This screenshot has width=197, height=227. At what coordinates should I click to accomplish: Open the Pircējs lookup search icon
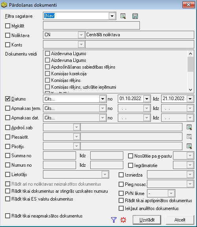(x=190, y=146)
